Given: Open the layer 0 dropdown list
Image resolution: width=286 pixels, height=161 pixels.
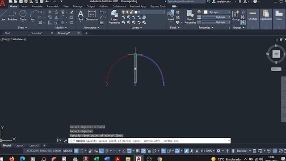Looking at the screenshot, I should coord(143,12).
